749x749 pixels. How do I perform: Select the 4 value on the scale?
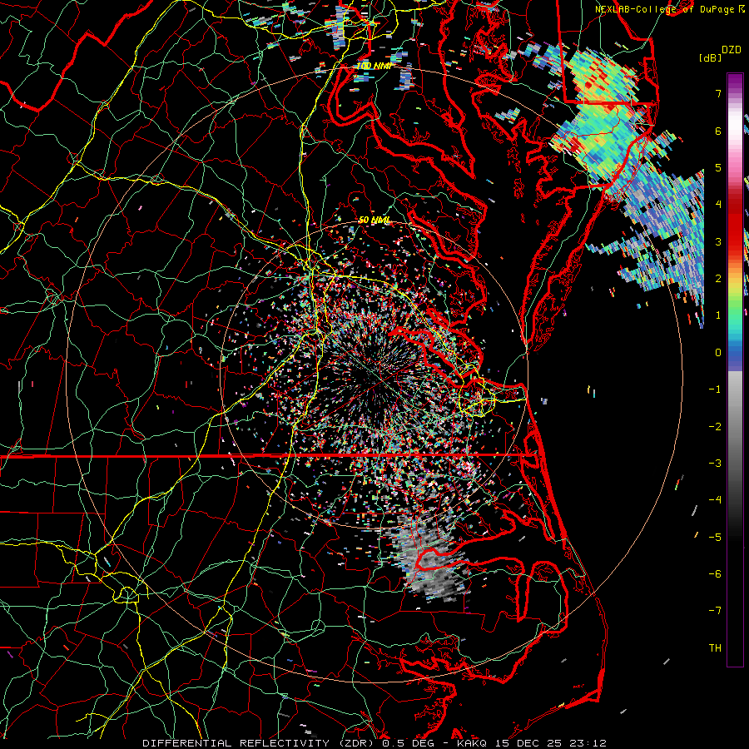pos(718,205)
